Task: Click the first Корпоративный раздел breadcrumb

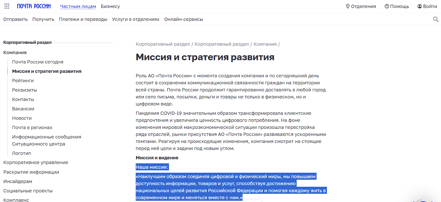Action: [163, 44]
